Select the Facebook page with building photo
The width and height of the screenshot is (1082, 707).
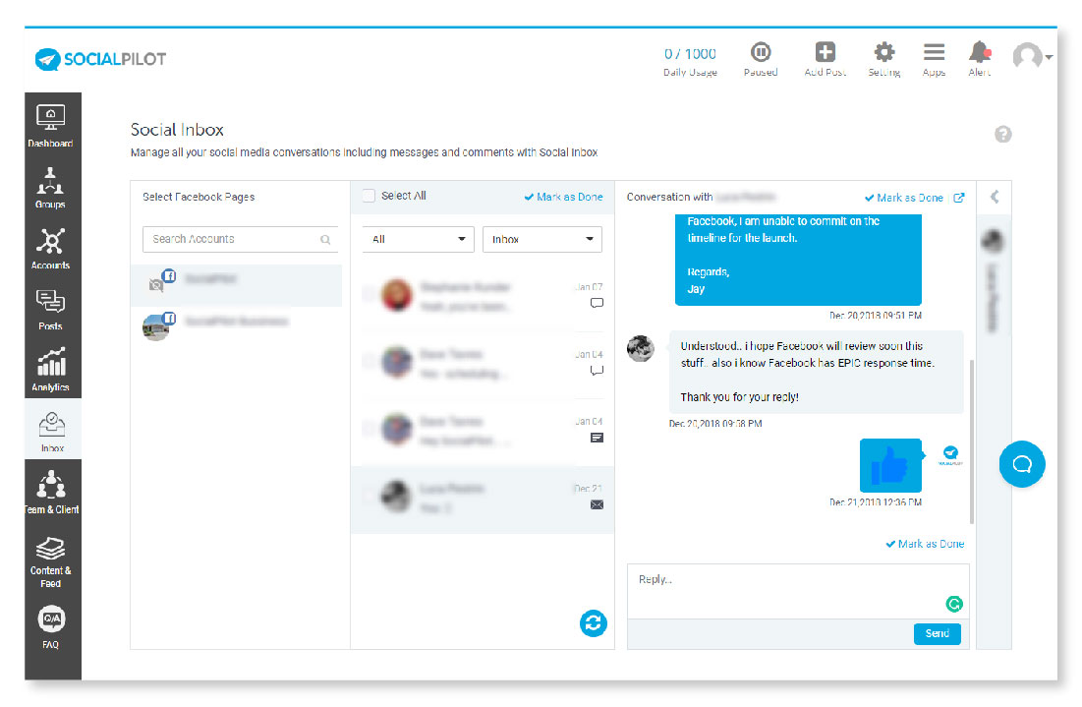coord(236,326)
